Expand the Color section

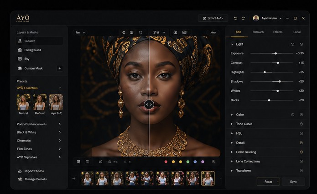(232, 115)
